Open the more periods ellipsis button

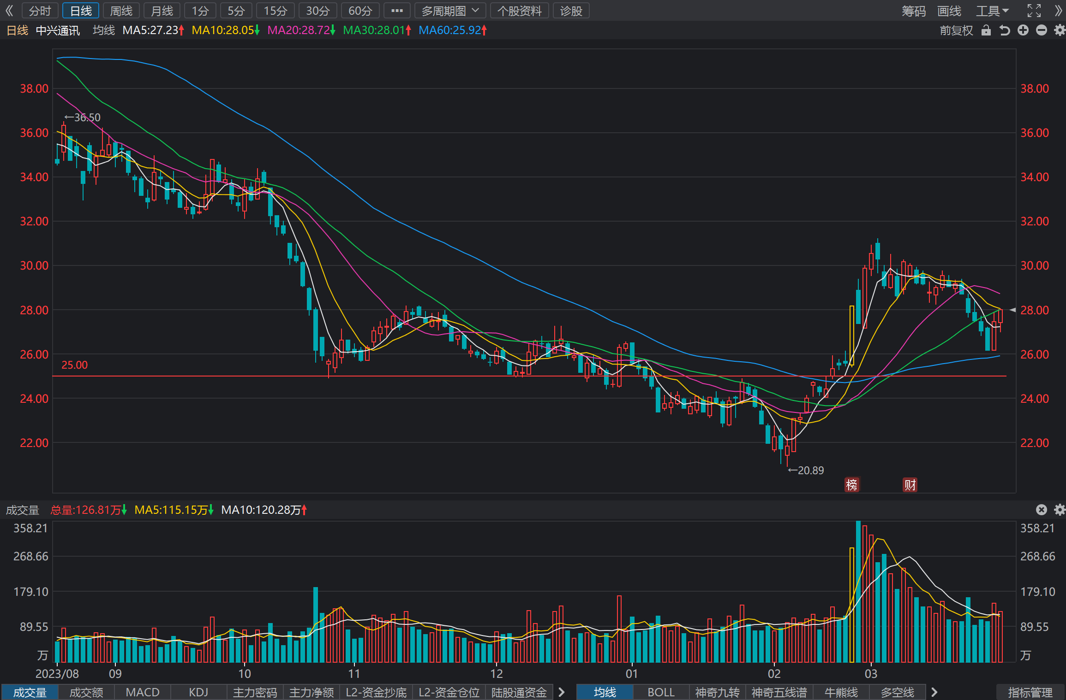(397, 11)
